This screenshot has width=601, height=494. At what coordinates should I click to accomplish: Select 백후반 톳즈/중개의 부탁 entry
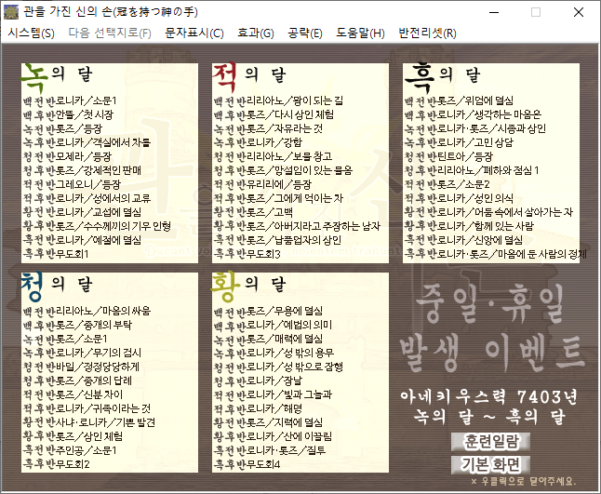pos(77,325)
